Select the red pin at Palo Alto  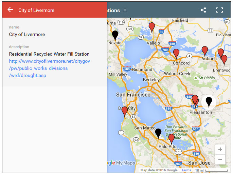click(171, 139)
